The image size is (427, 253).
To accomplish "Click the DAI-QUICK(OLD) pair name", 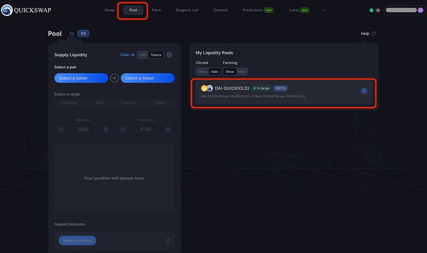I will tap(232, 88).
